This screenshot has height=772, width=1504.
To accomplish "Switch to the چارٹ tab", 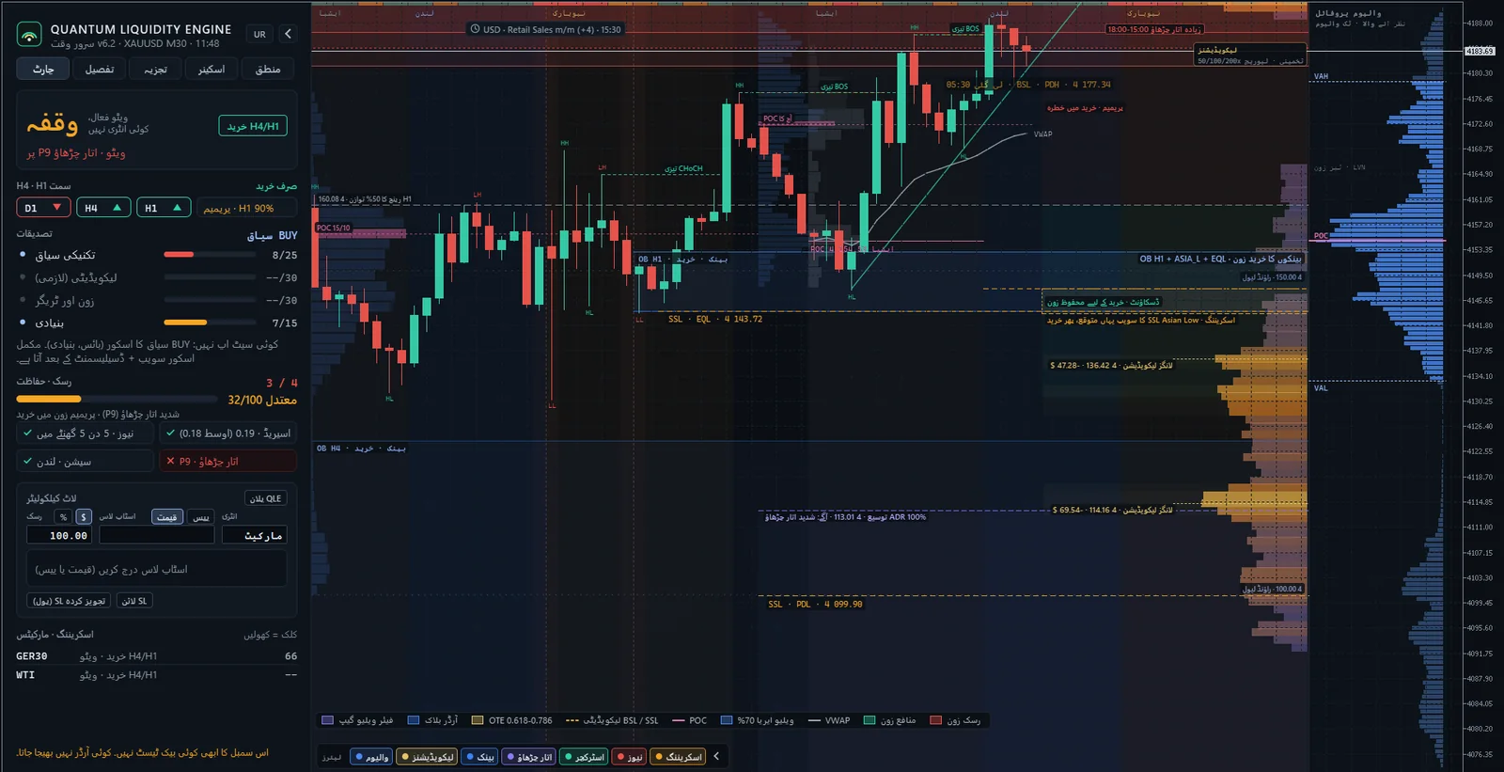I will (43, 69).
